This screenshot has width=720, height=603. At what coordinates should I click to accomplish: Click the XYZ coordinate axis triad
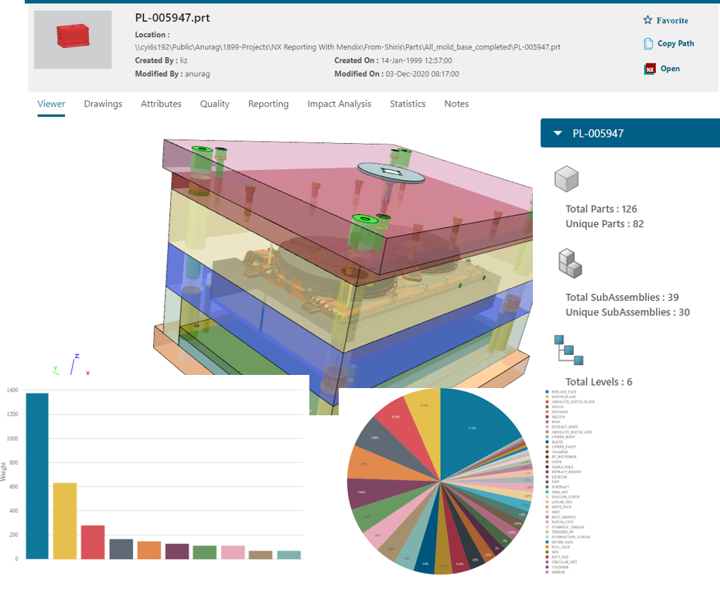(70, 366)
